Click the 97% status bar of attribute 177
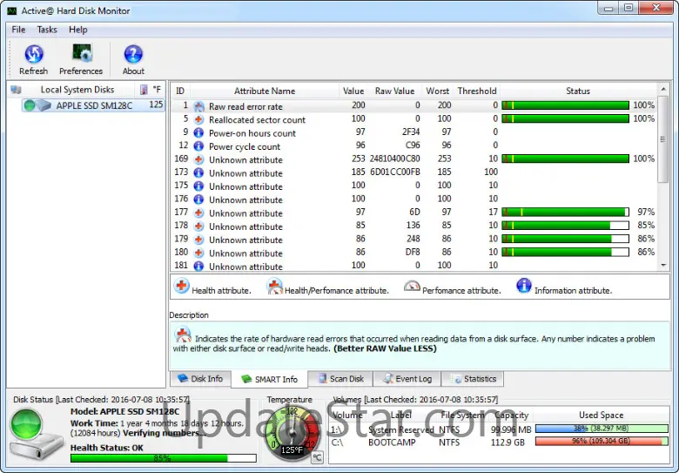The height and width of the screenshot is (473, 679). [x=566, y=212]
